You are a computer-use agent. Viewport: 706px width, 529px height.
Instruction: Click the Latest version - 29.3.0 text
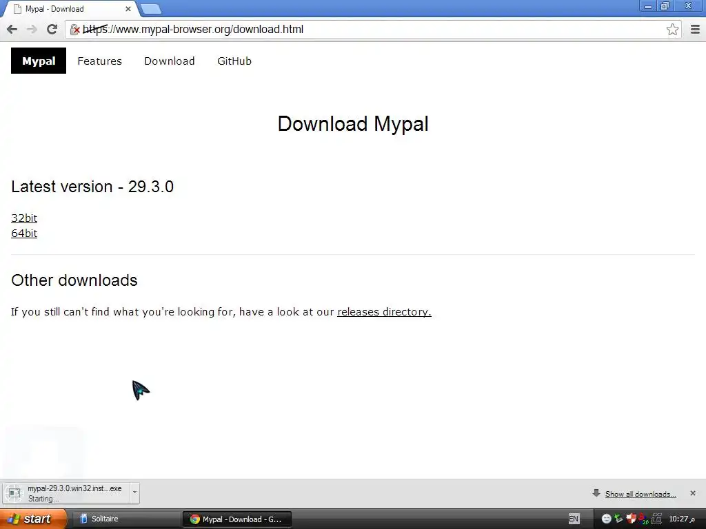(x=92, y=187)
